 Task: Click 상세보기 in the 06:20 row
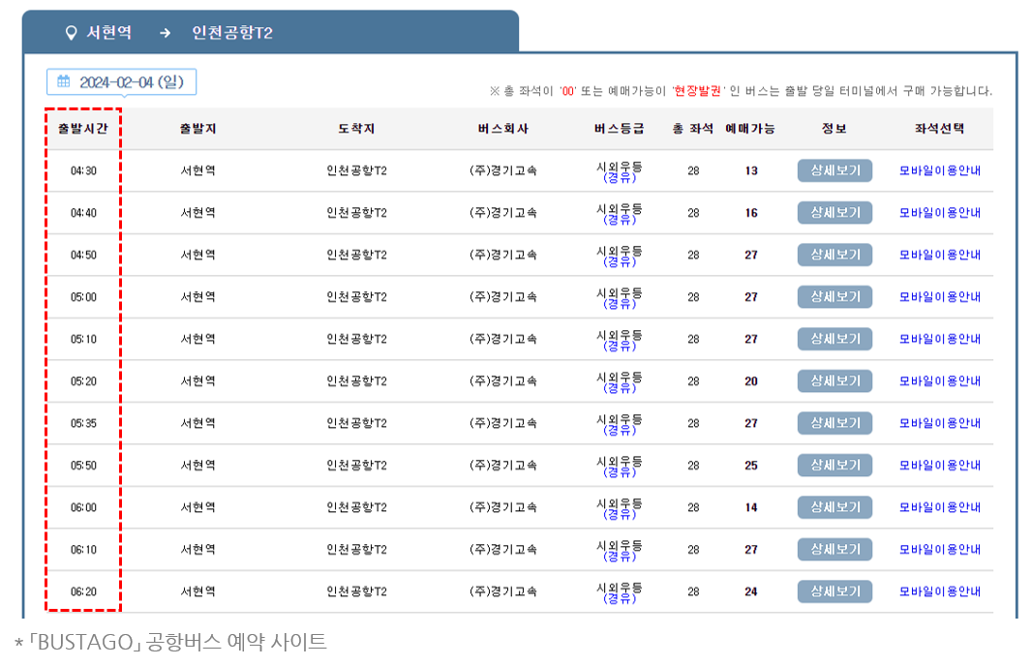point(834,591)
